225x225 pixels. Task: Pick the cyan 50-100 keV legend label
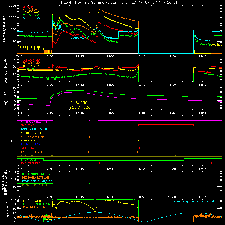(32, 18)
